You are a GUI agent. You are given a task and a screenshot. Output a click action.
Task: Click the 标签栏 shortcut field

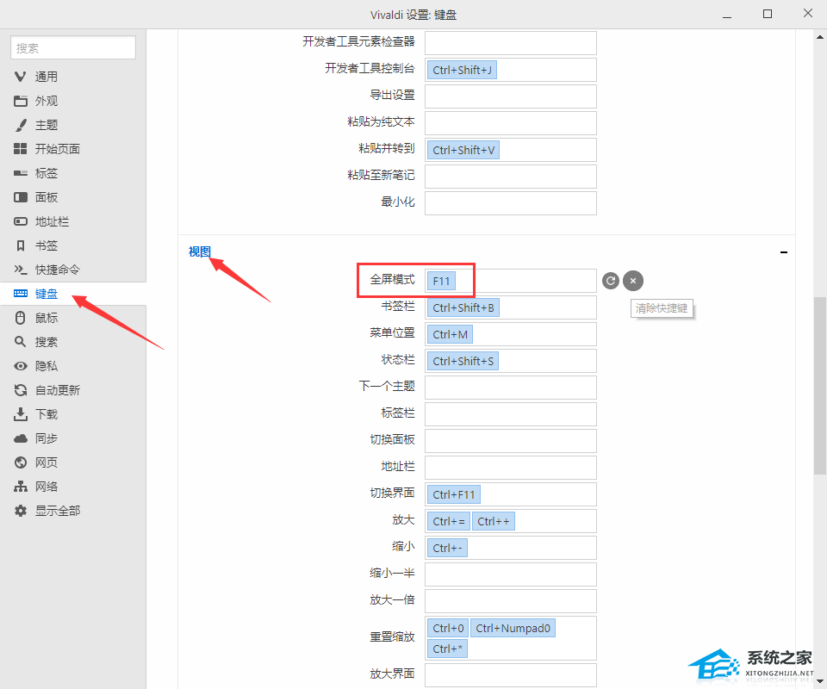511,414
